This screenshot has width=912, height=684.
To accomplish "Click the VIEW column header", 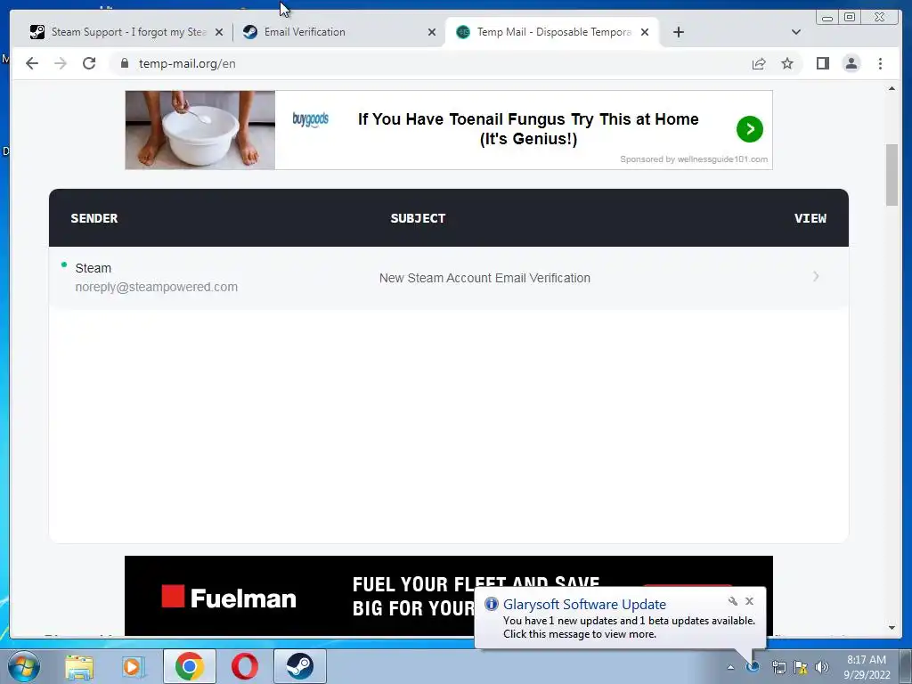I will (810, 218).
